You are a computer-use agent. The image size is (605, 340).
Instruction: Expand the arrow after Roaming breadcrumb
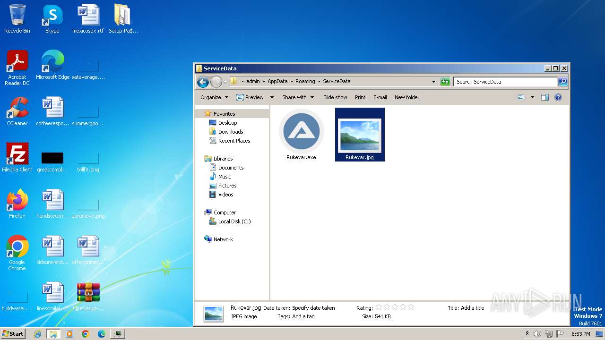319,81
